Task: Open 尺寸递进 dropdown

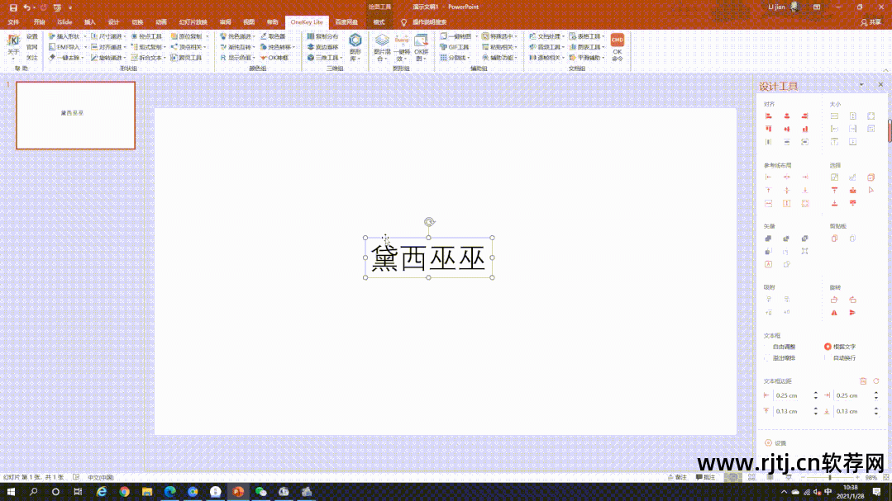Action: pos(108,36)
